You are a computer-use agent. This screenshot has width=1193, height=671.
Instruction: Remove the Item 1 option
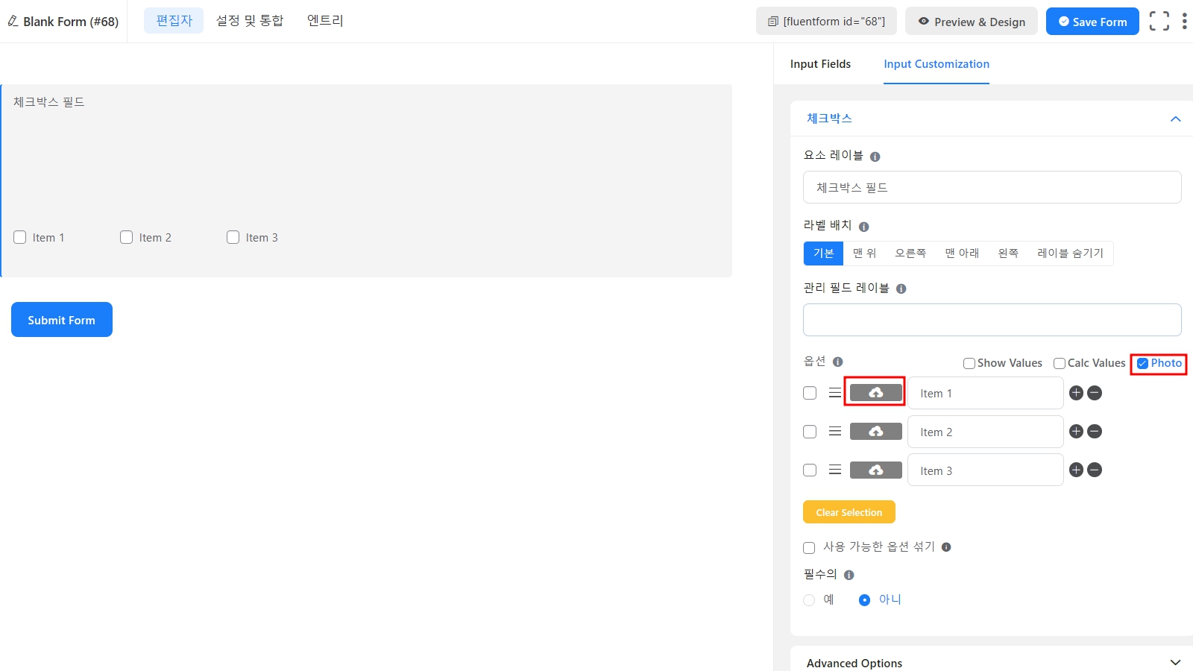(1095, 393)
